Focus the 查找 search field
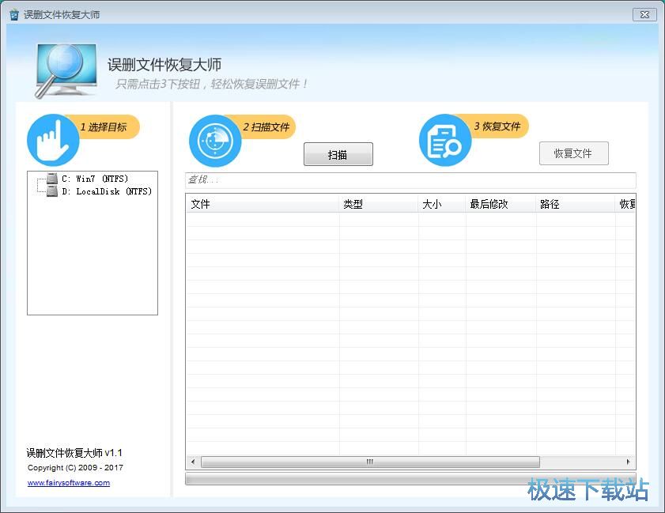This screenshot has width=665, height=513. click(x=410, y=180)
